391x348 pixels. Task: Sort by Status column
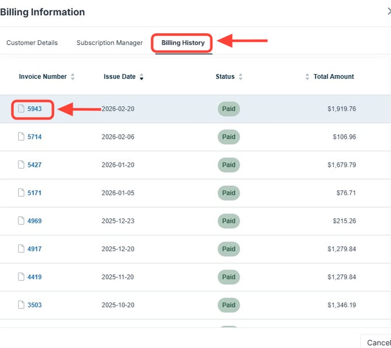pyautogui.click(x=229, y=76)
